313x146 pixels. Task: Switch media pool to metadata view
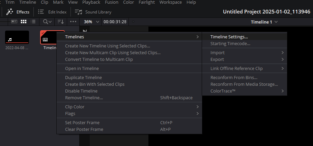(14, 22)
